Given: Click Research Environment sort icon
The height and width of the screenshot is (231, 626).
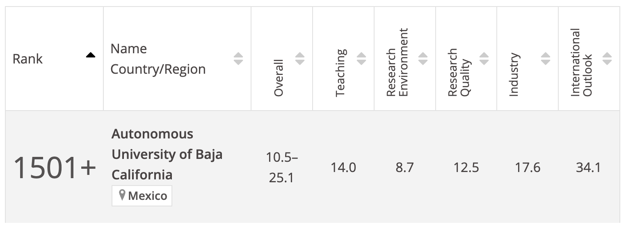Looking at the screenshot, I should point(423,59).
